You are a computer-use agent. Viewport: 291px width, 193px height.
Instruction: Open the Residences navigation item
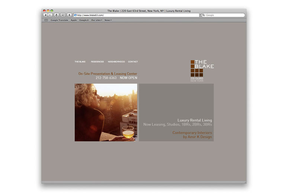point(97,62)
